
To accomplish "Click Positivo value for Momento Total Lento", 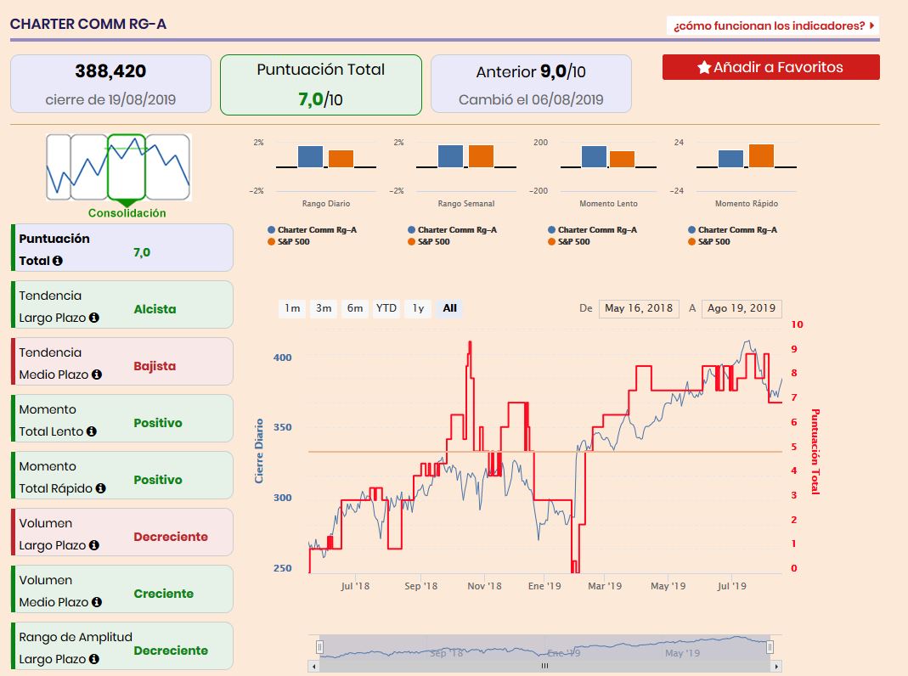I will 157,423.
